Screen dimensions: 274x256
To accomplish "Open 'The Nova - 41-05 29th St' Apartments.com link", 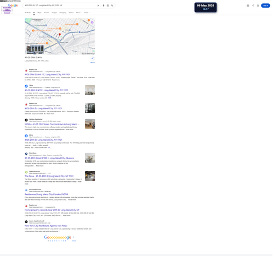I will pyautogui.click(x=49, y=176).
